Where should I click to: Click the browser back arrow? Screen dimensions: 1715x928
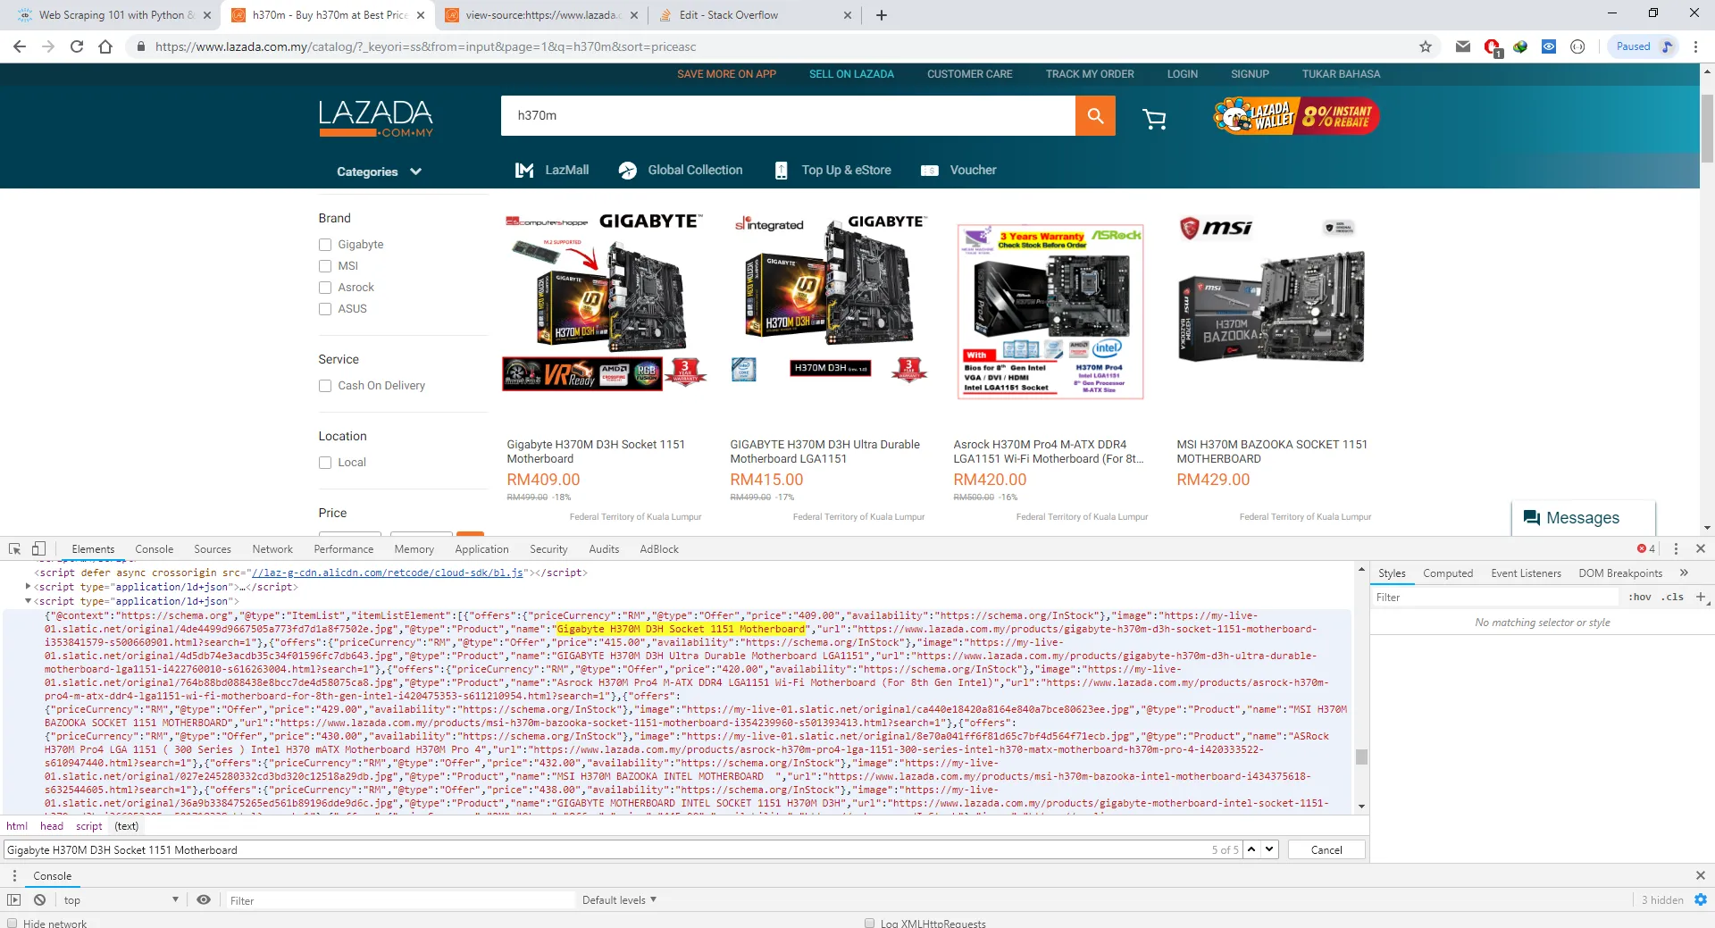pos(20,46)
